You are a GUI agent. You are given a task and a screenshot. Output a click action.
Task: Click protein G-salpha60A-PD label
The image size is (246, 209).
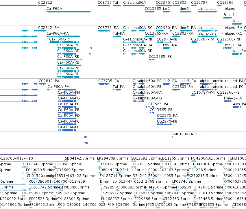pyautogui.click(x=147, y=98)
